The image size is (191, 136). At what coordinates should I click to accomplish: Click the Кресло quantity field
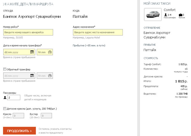point(19,116)
